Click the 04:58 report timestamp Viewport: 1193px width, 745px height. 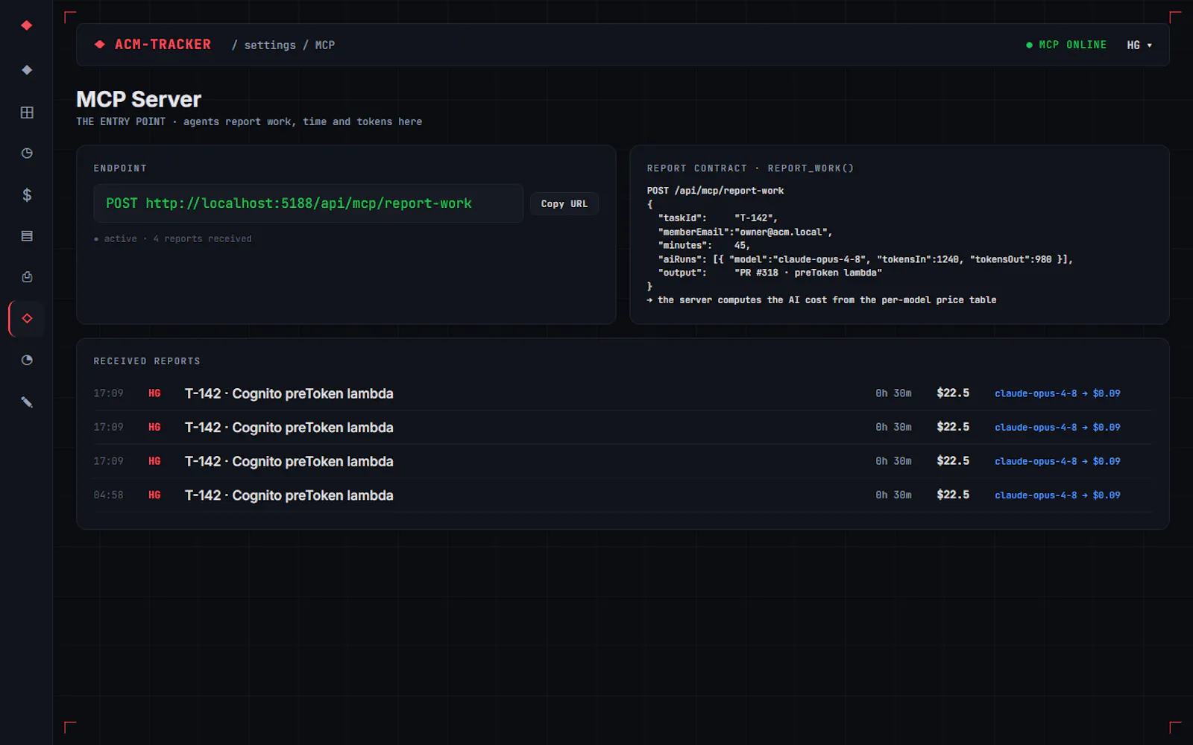[109, 495]
